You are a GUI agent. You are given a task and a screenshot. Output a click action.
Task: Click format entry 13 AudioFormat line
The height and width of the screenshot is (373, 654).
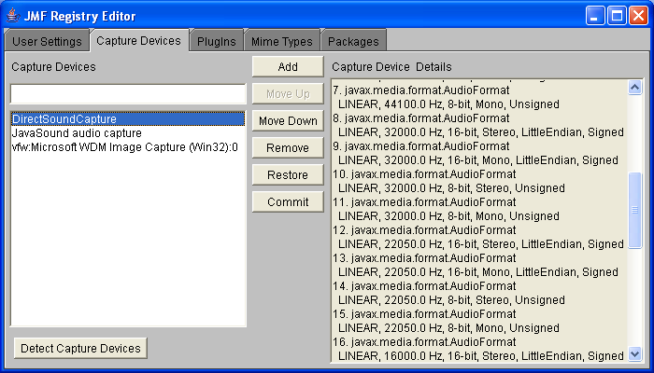coord(424,257)
